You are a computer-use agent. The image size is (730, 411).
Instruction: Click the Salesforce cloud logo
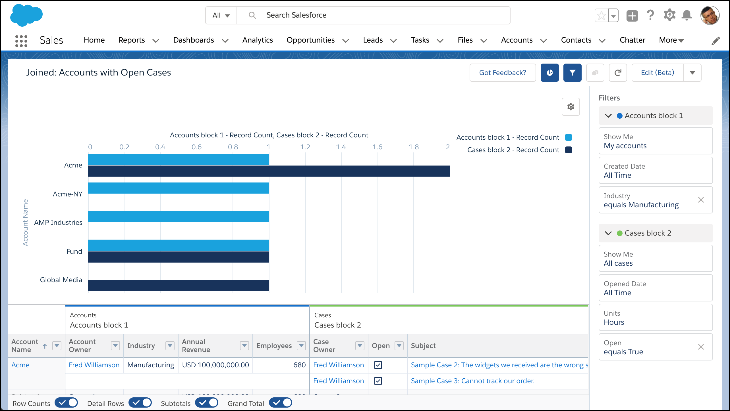[x=26, y=15]
